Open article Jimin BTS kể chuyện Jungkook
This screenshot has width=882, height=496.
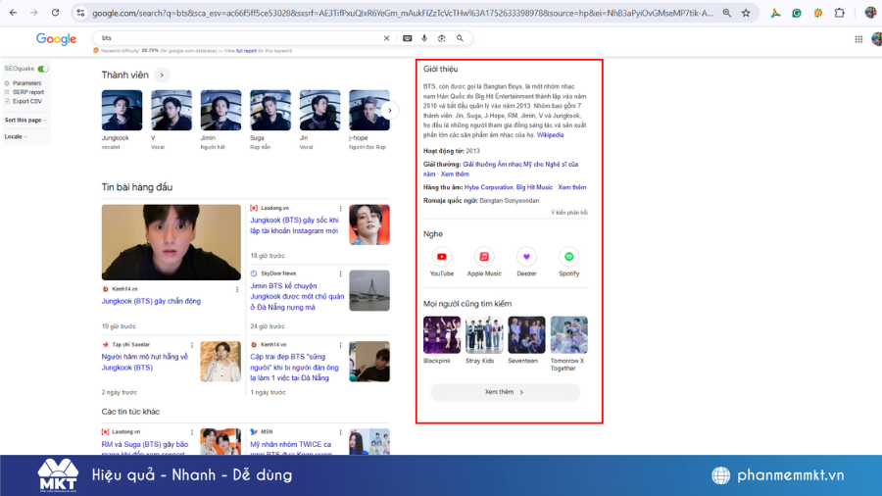point(297,296)
